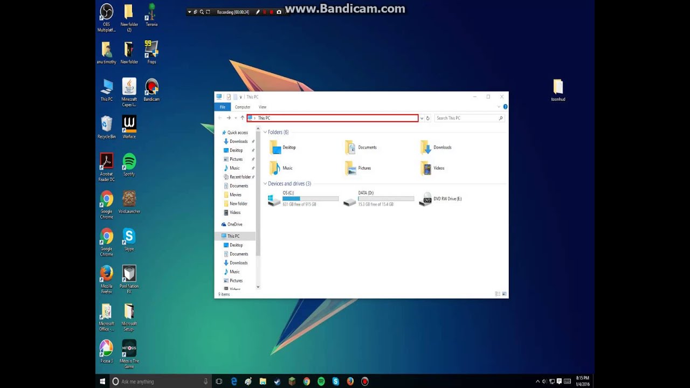Open the Videos folder in Folders group
Image resolution: width=690 pixels, height=388 pixels.
[432, 168]
